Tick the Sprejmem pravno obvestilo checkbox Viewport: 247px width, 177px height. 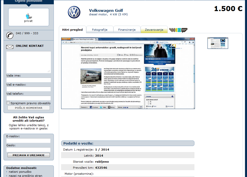click(x=8, y=103)
